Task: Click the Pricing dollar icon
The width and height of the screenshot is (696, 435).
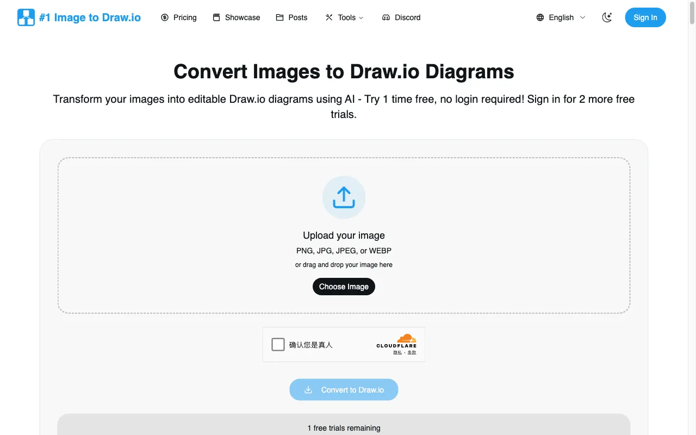Action: (x=165, y=17)
